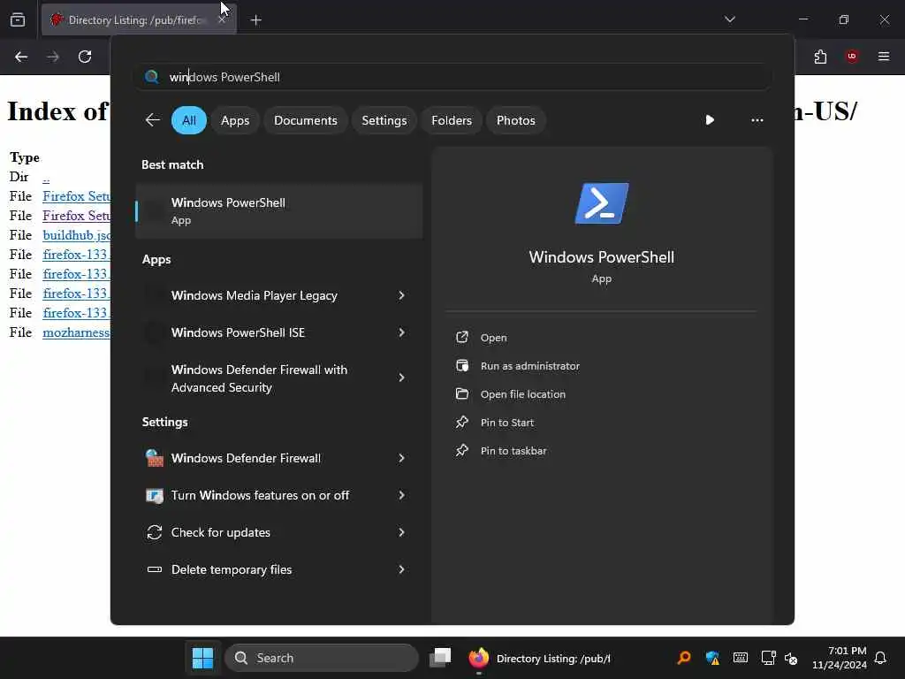
Task: Click the Check for updates refresh icon
Action: pos(154,532)
